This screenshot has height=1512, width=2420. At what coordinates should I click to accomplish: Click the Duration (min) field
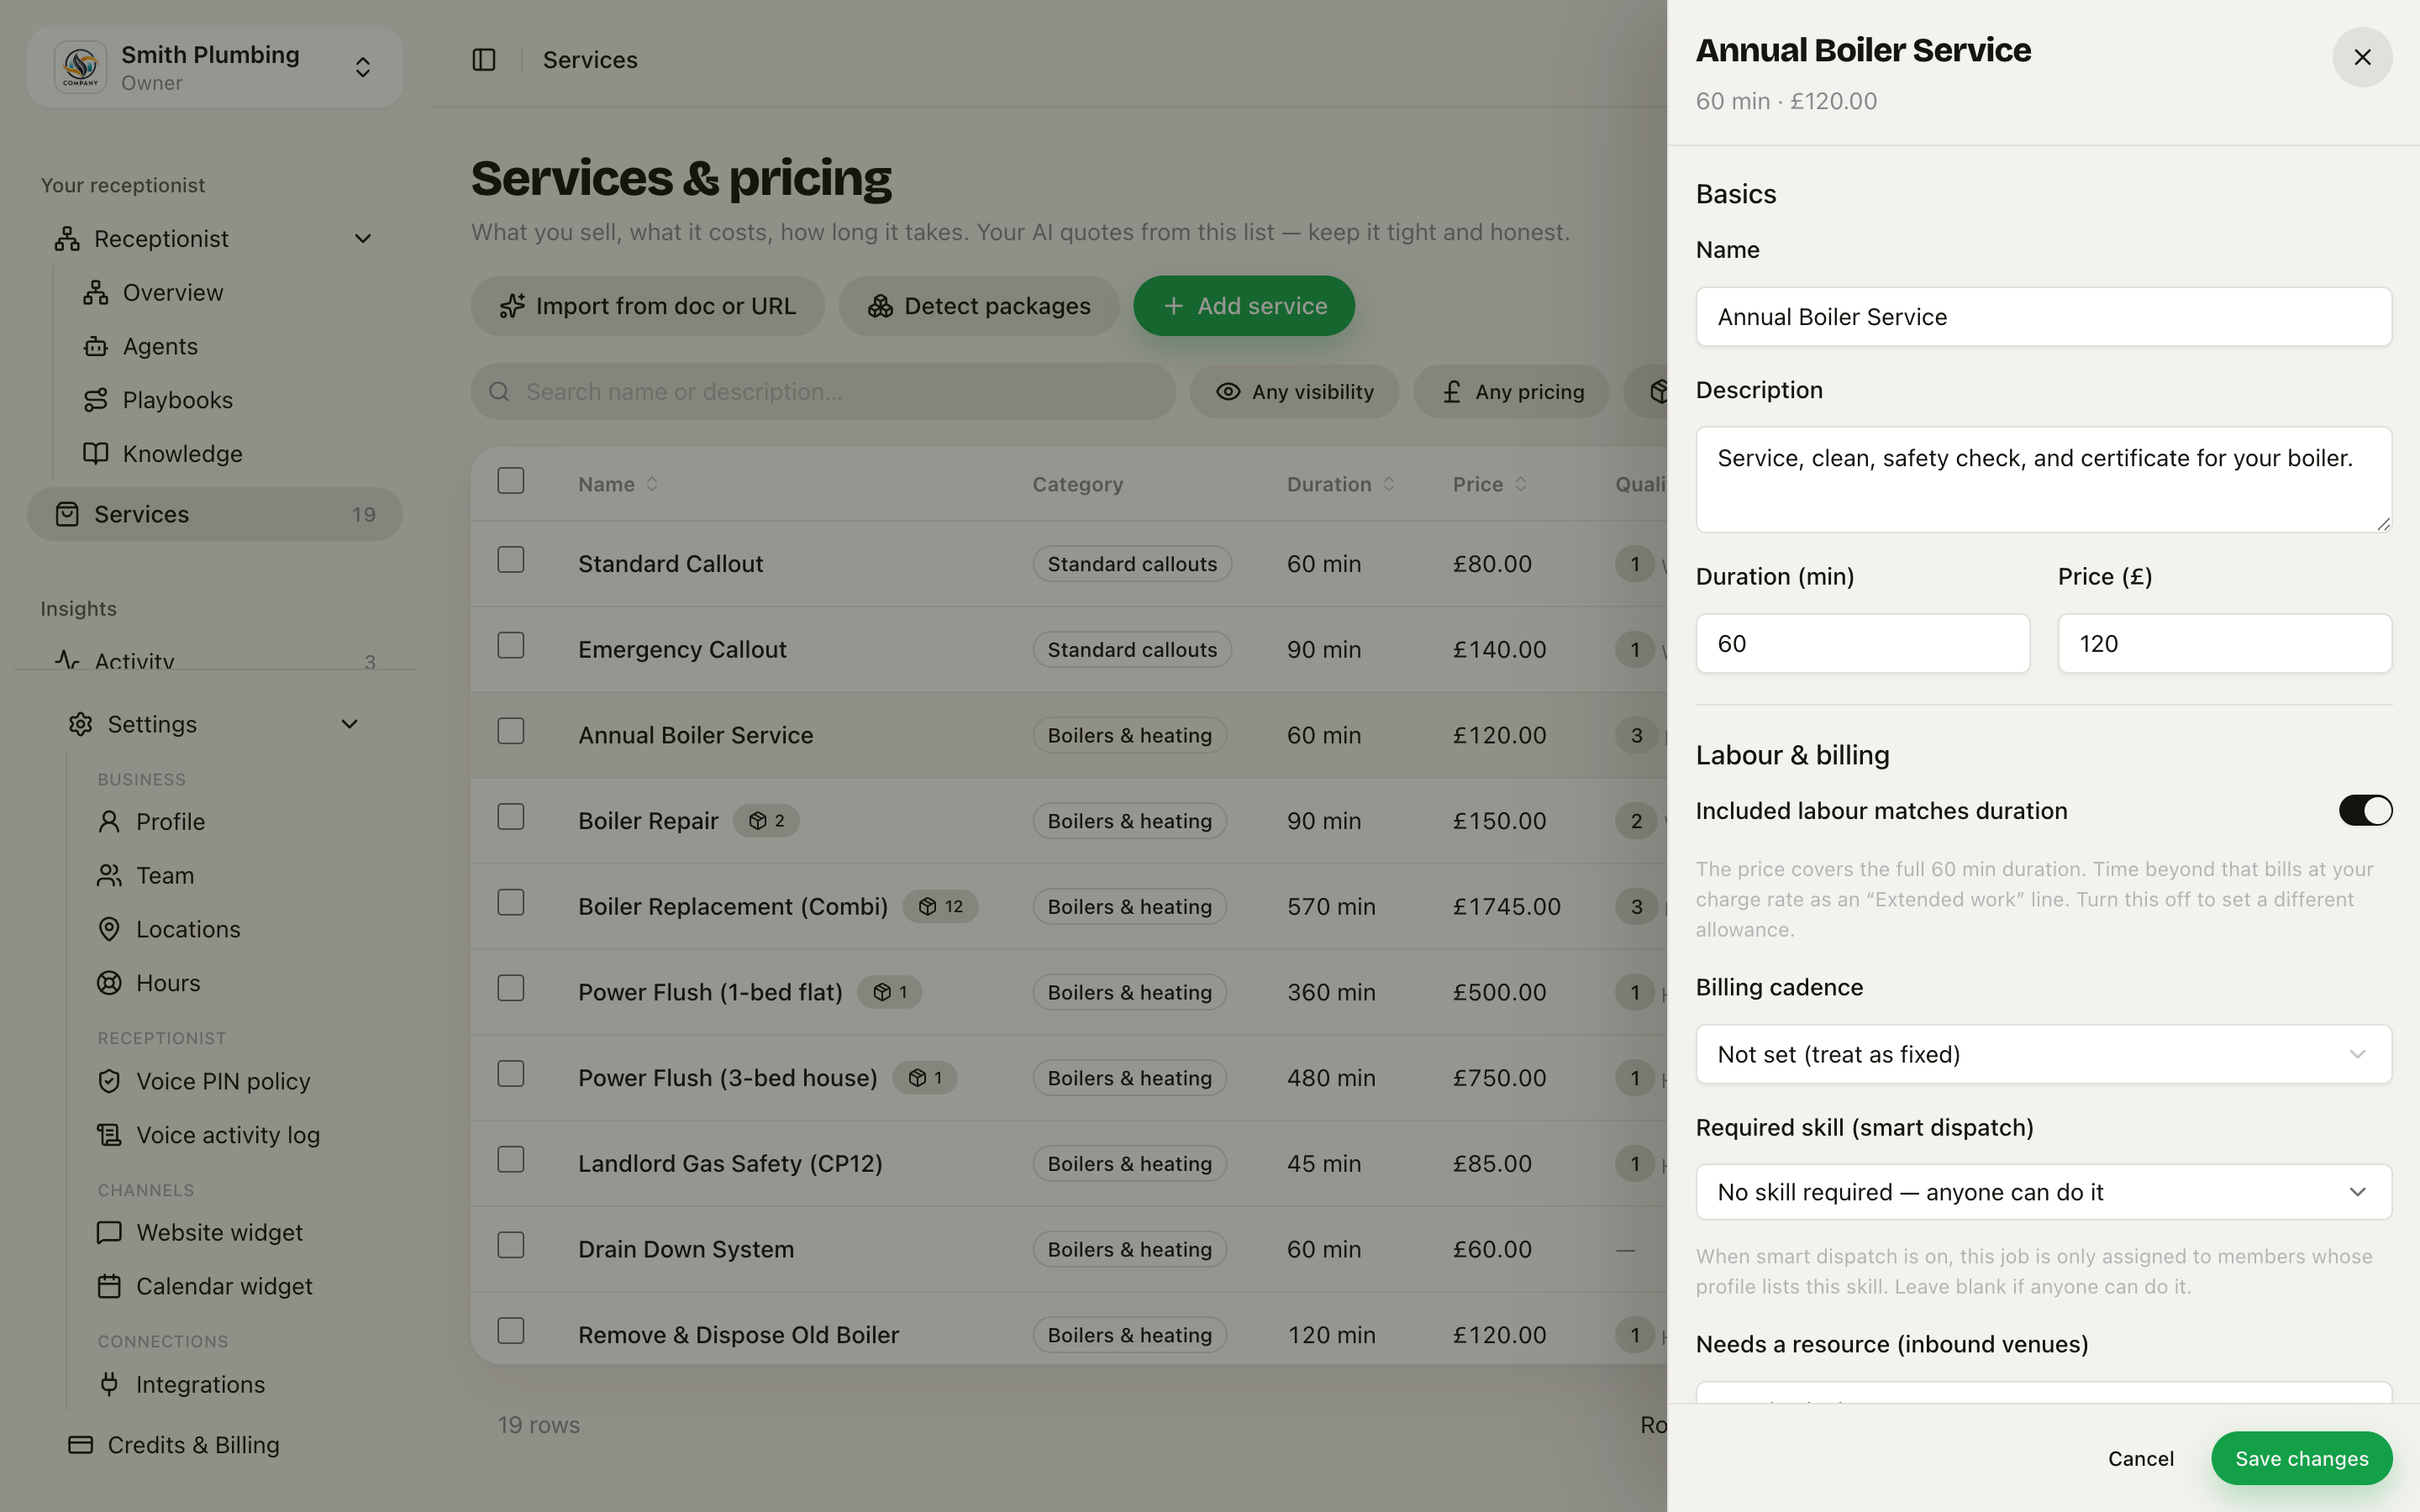(x=1862, y=644)
